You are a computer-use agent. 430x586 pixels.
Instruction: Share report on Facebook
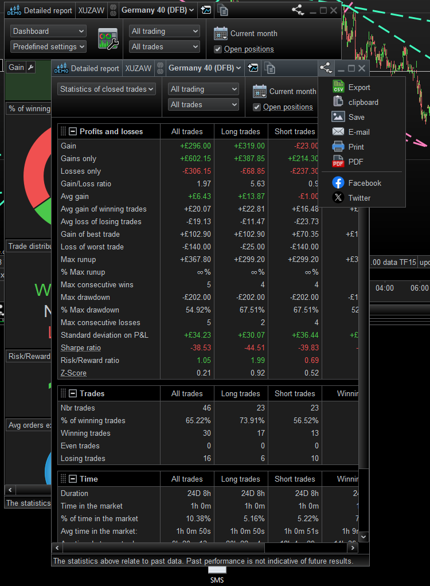[x=357, y=183]
